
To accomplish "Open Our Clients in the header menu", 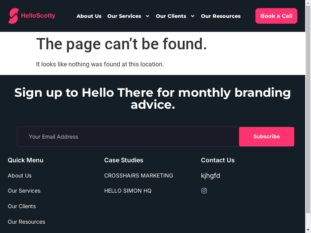I will (171, 16).
